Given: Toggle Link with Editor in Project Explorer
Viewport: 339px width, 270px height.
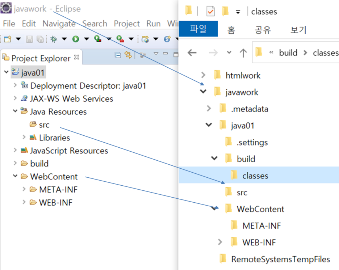Looking at the screenshot, I should [128, 55].
